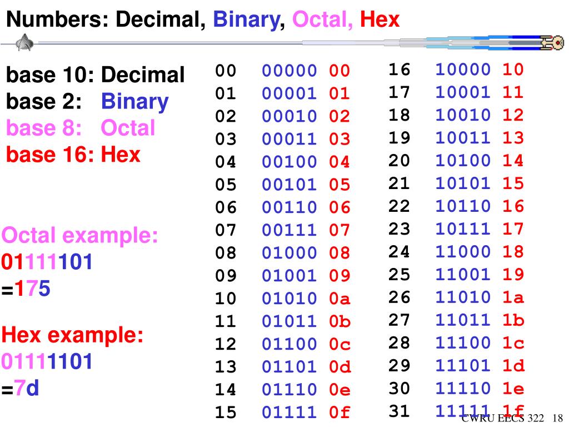The height and width of the screenshot is (427, 569).
Task: Click the binary string under Hex example
Action: tap(47, 361)
